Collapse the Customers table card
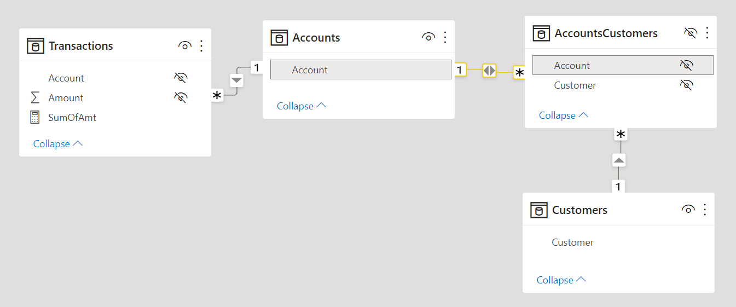The height and width of the screenshot is (307, 736). [x=561, y=280]
